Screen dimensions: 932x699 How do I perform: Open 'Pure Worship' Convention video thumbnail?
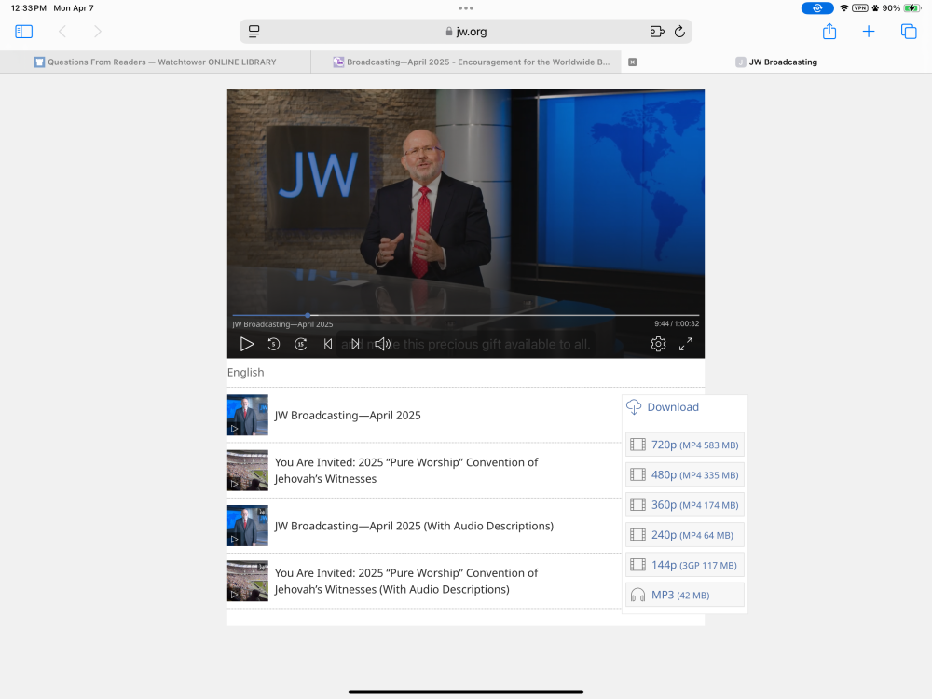[x=248, y=471]
